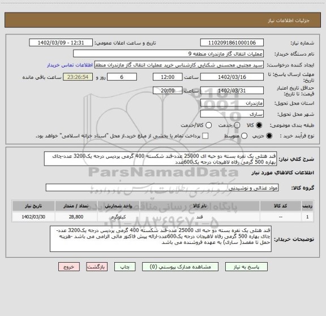Click the تاریخ نیاز column header

tap(33, 206)
